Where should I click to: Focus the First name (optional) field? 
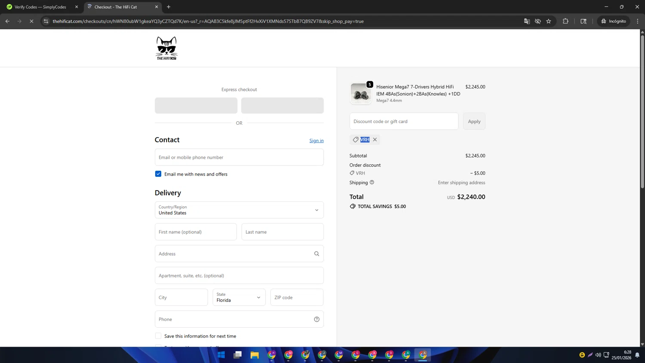[196, 232]
